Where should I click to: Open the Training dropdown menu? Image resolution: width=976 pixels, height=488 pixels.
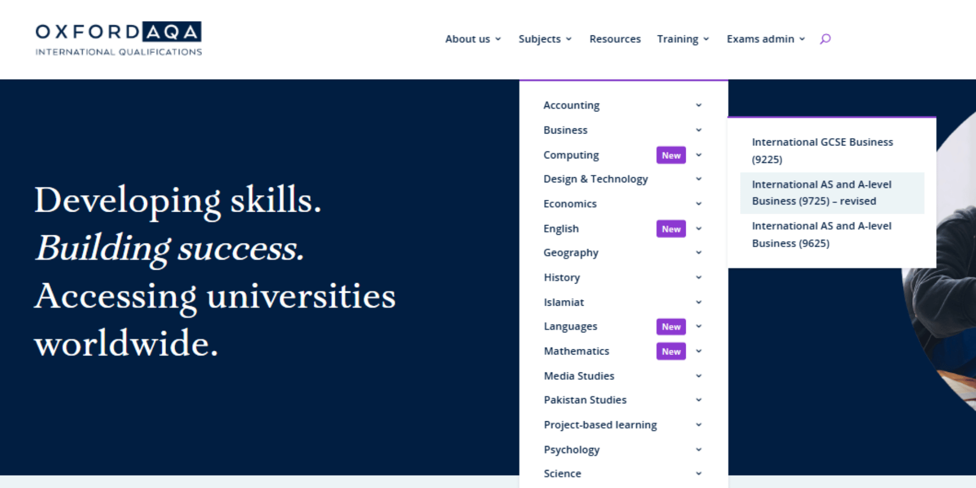(x=683, y=39)
